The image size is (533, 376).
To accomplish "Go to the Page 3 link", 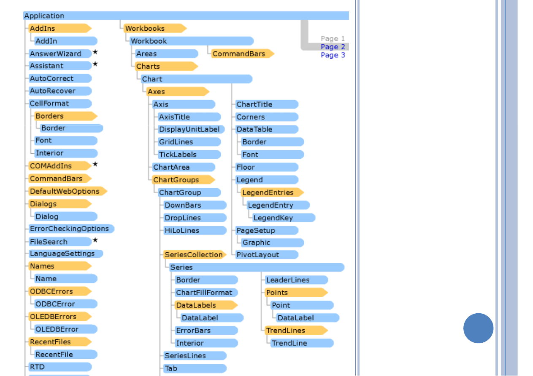I will click(333, 55).
